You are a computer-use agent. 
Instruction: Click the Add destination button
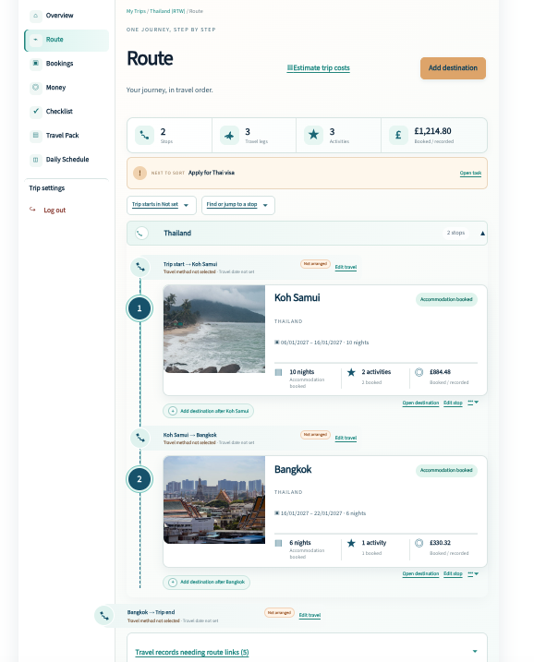coord(453,68)
